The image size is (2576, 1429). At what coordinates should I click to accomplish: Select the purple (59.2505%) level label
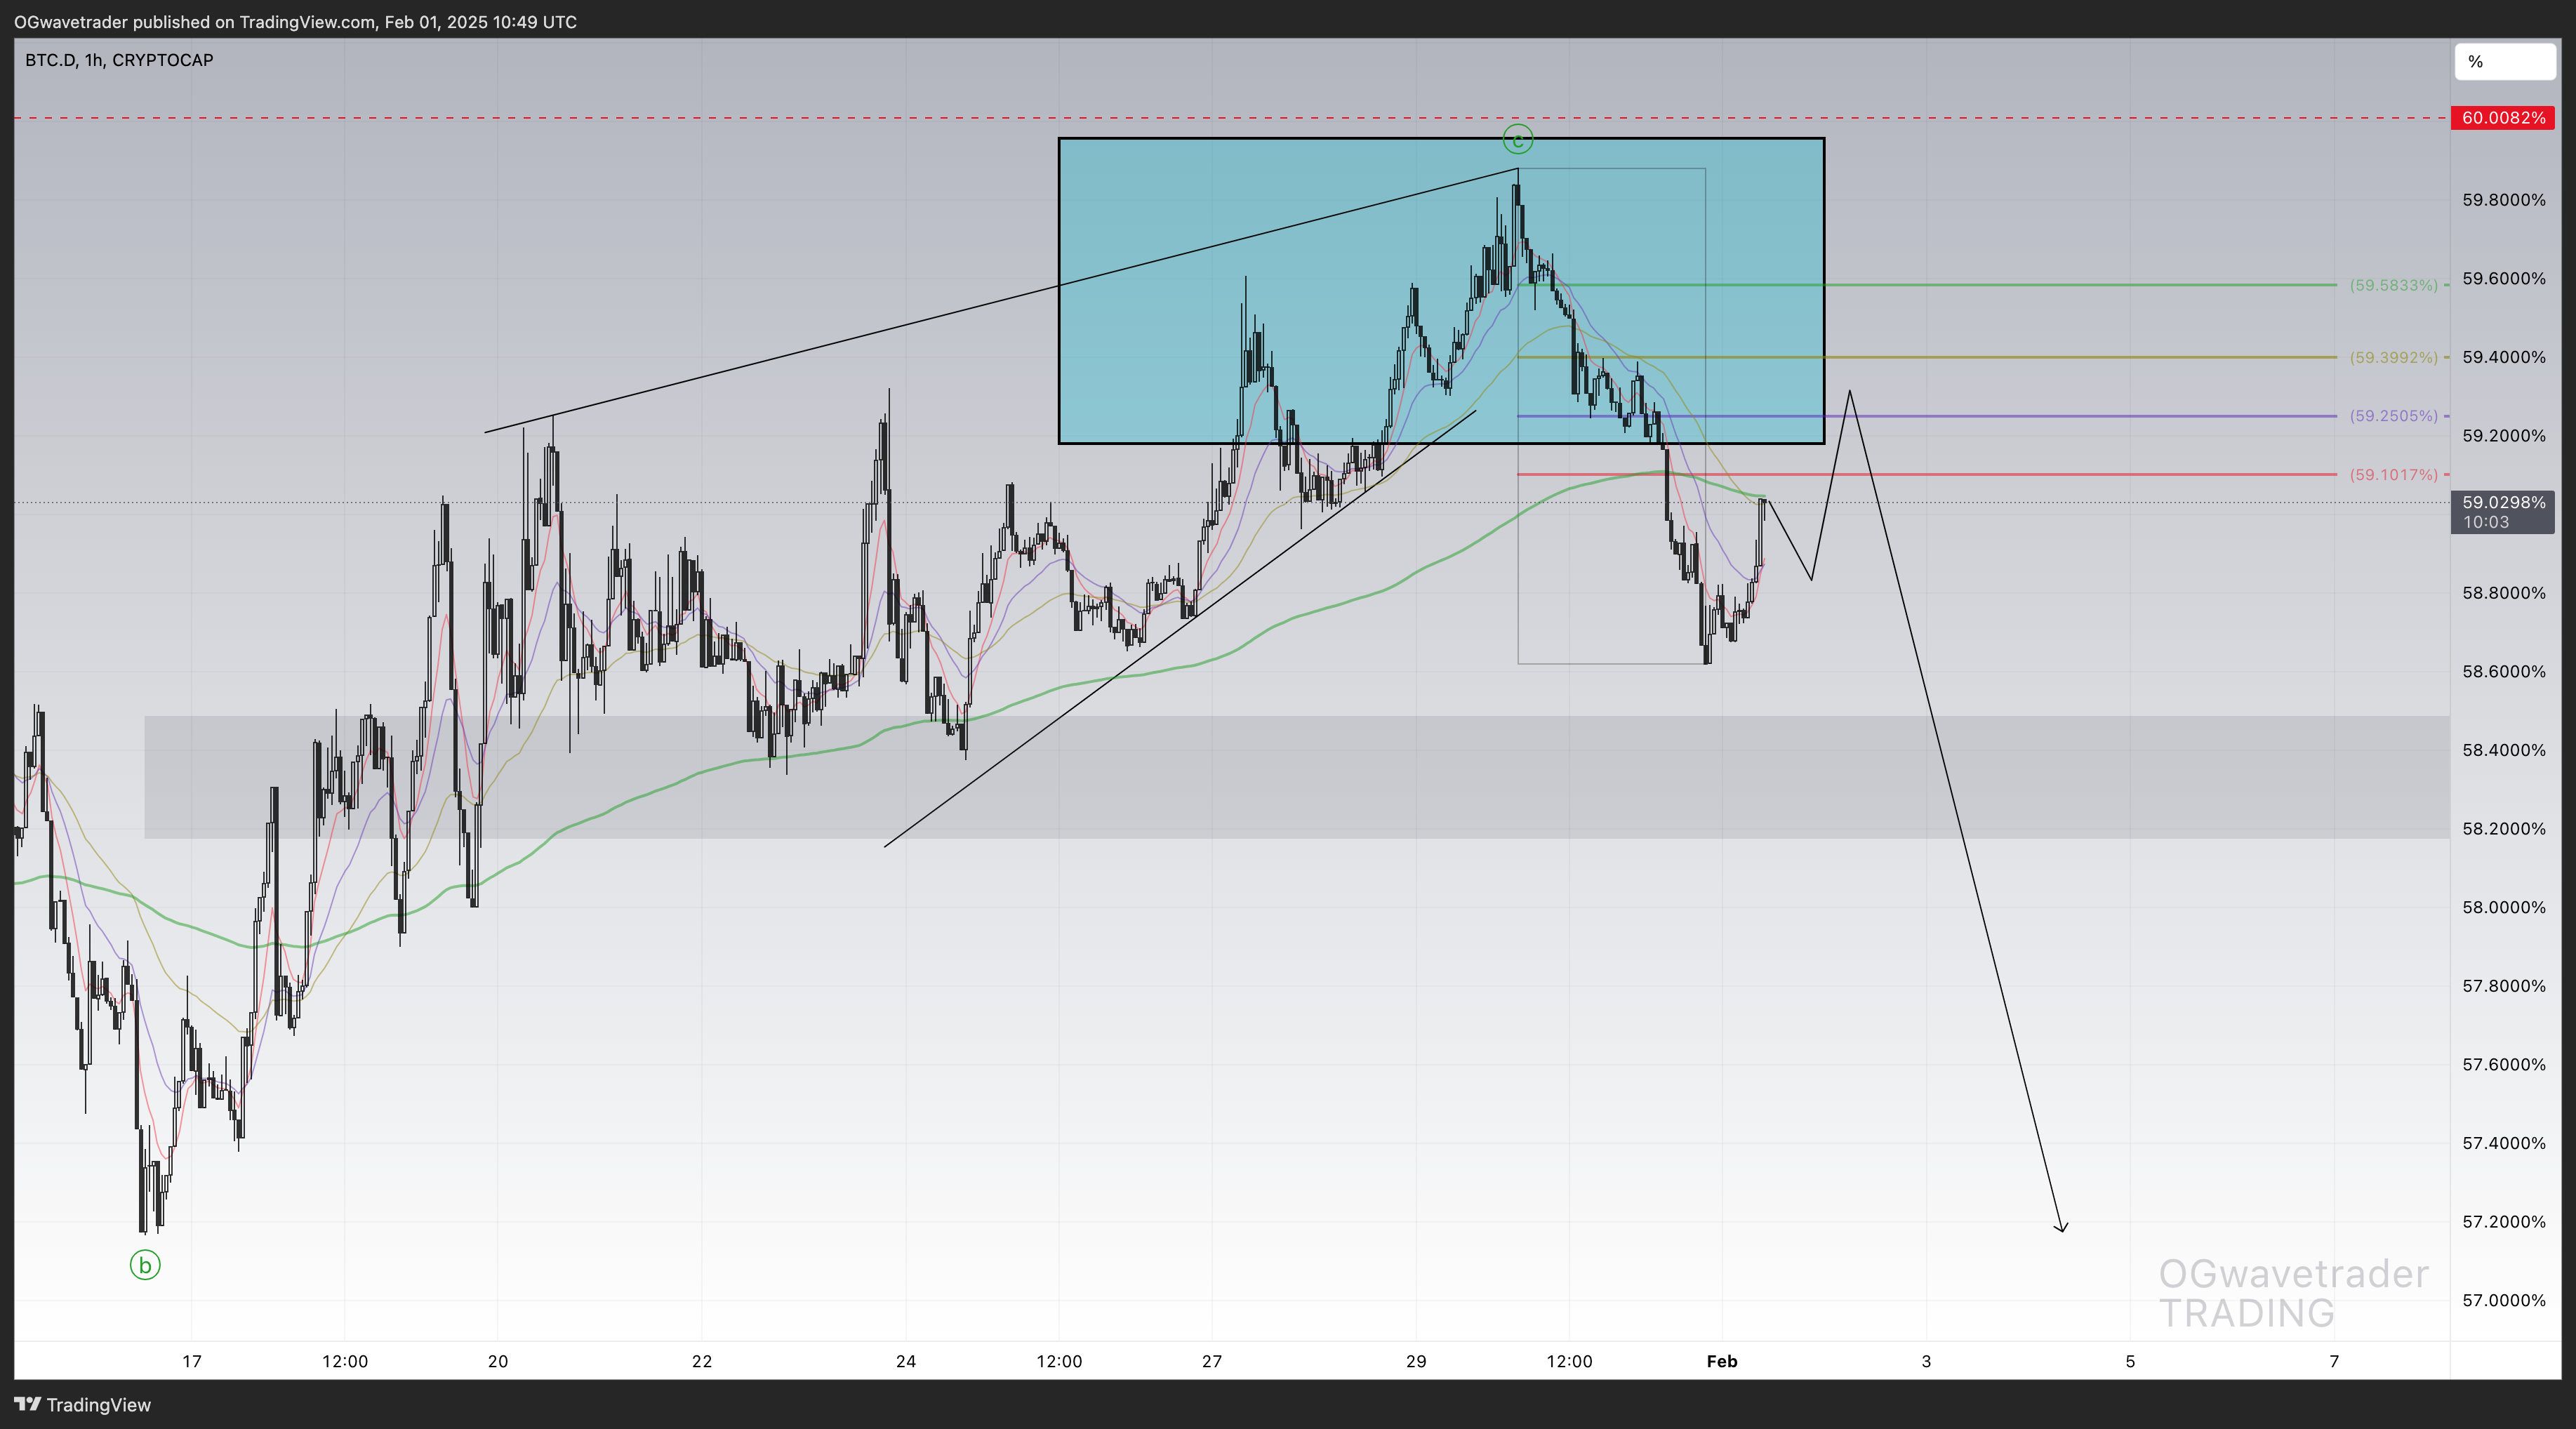2394,416
